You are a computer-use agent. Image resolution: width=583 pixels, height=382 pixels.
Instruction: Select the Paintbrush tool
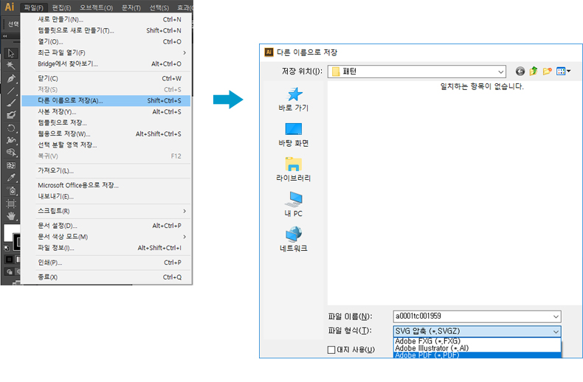[x=11, y=103]
